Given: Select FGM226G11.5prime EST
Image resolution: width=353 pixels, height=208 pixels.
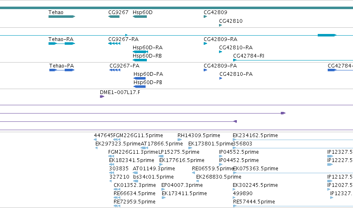Looking at the screenshot, I should 138,135.
